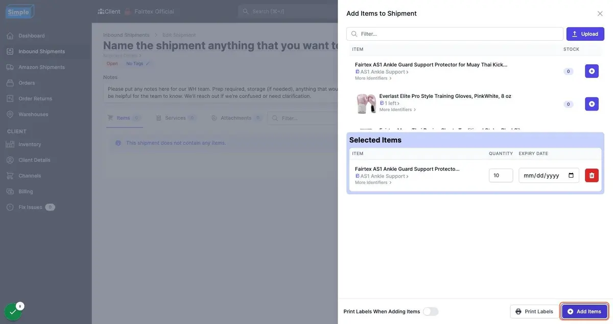Screen dimensions: 613x324
Task: Delete the selected AS1 Ankle Support item
Action: (x=592, y=175)
